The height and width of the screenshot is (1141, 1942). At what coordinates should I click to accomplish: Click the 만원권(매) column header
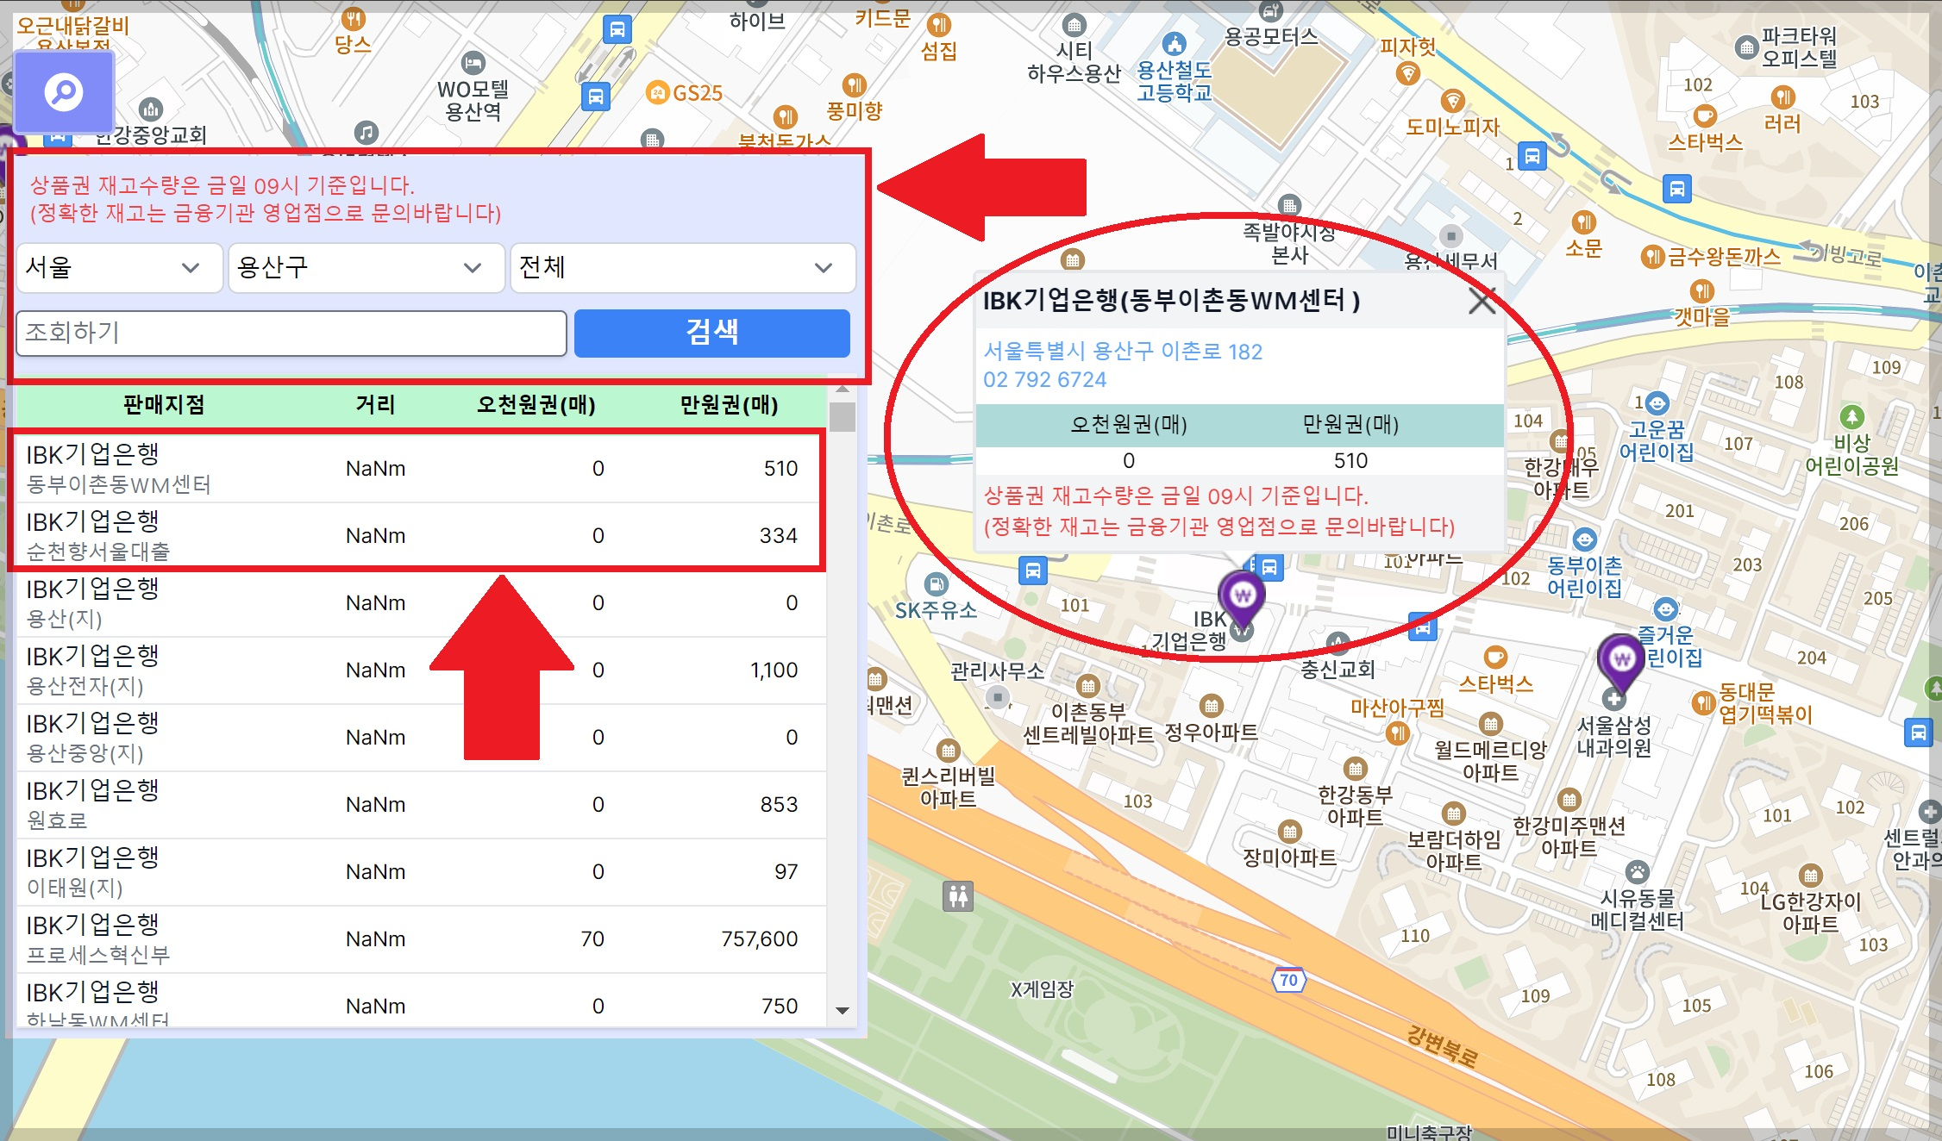click(x=729, y=404)
